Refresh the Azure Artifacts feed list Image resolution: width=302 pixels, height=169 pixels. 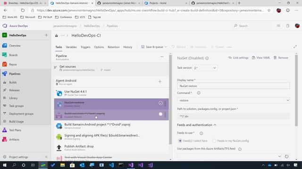tap(286, 156)
